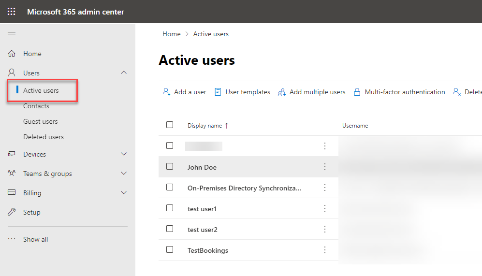Click the Add multiple users label
Screen dimensions: 482x276
coord(317,92)
